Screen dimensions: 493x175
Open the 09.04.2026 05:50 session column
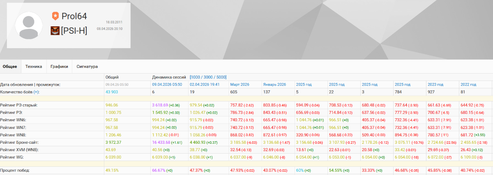coord(167,85)
